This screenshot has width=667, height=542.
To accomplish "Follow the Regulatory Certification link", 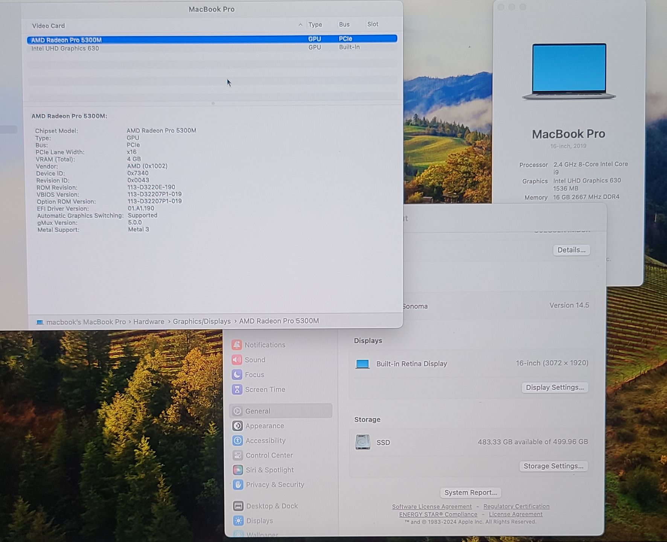I will click(x=516, y=506).
